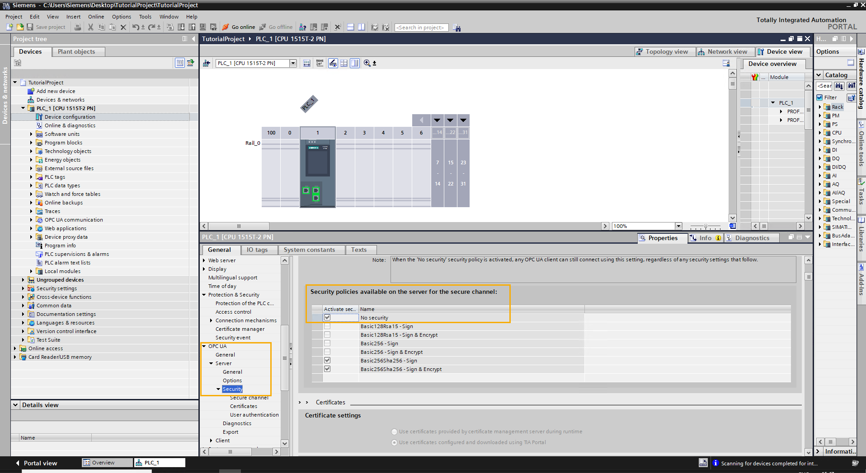Screen dimensions: 866x473
Task: Click the Print icon in toolbar
Action: [78, 27]
